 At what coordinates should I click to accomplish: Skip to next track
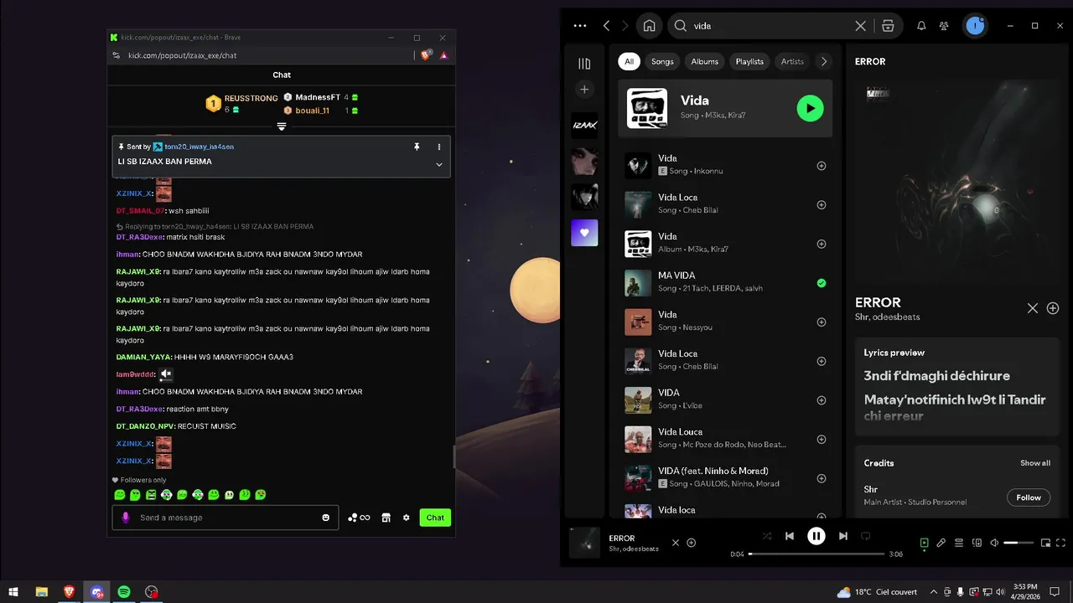(x=843, y=536)
